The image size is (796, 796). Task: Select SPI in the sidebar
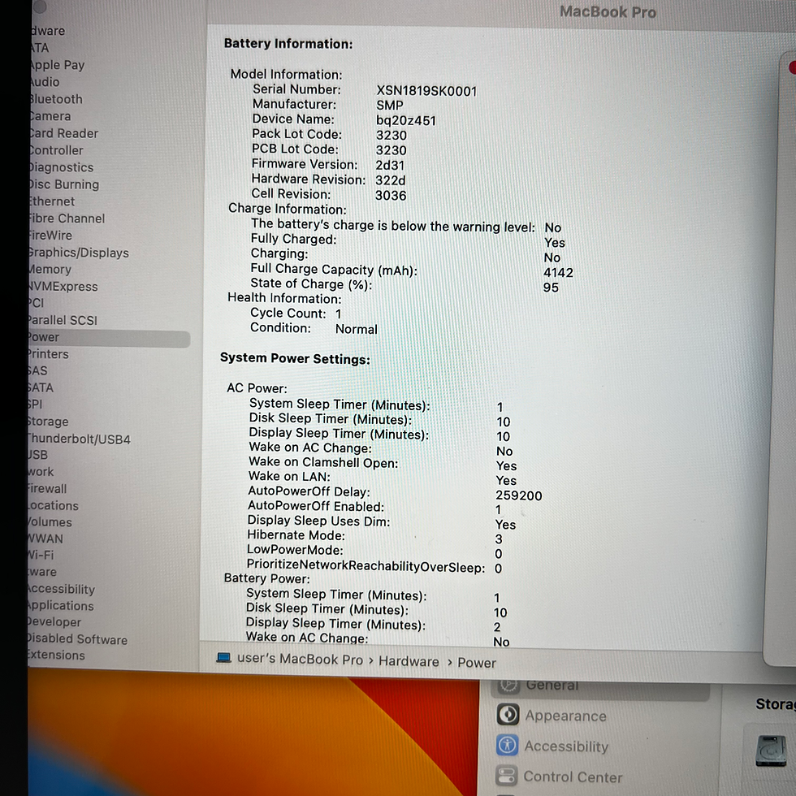point(35,404)
